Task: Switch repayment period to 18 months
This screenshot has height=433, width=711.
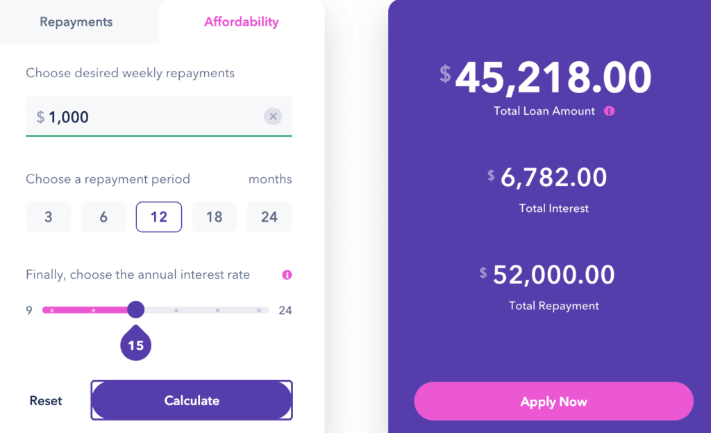Action: click(x=214, y=217)
